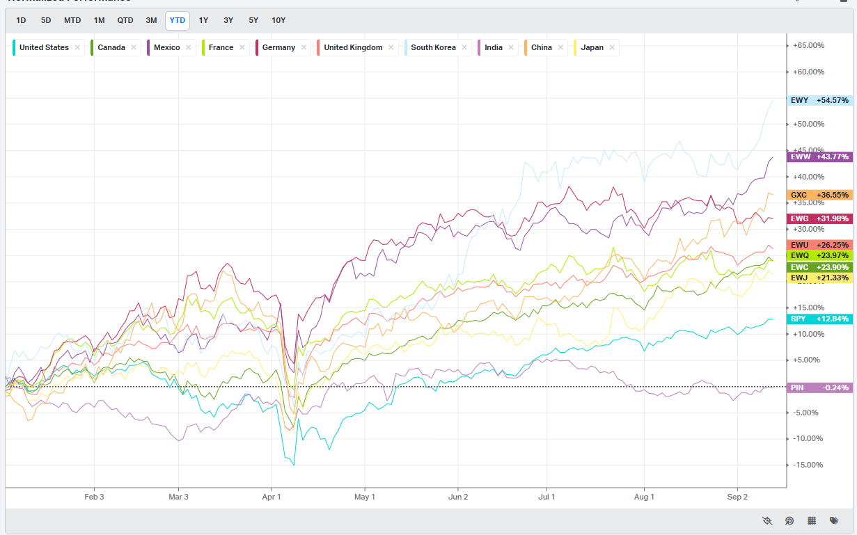Click the EWQ +23.97% value tag
Screen dimensions: 857x535
[819, 255]
